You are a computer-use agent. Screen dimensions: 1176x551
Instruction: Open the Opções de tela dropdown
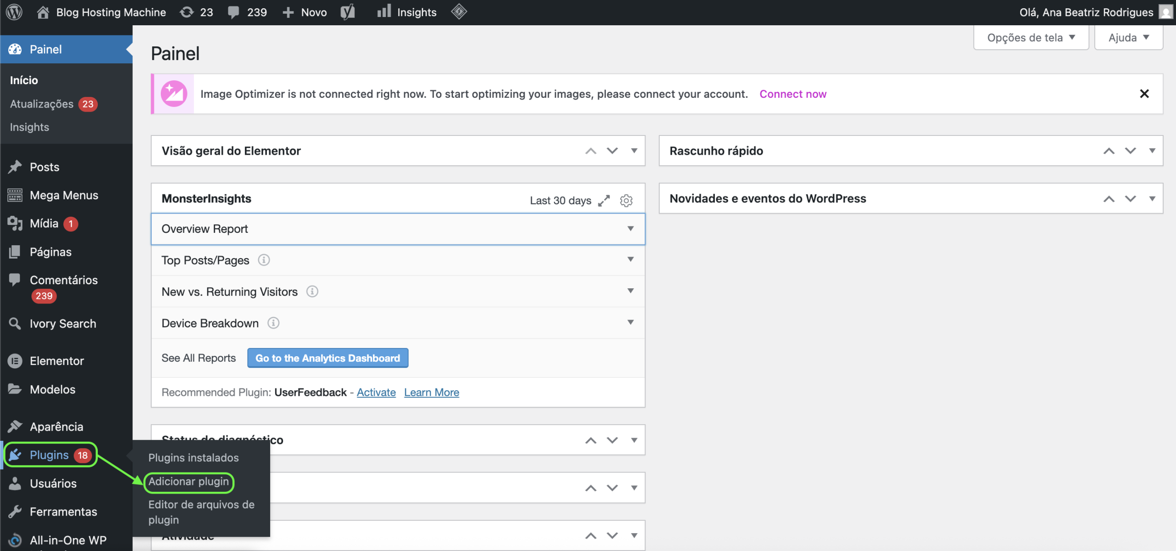(1031, 38)
